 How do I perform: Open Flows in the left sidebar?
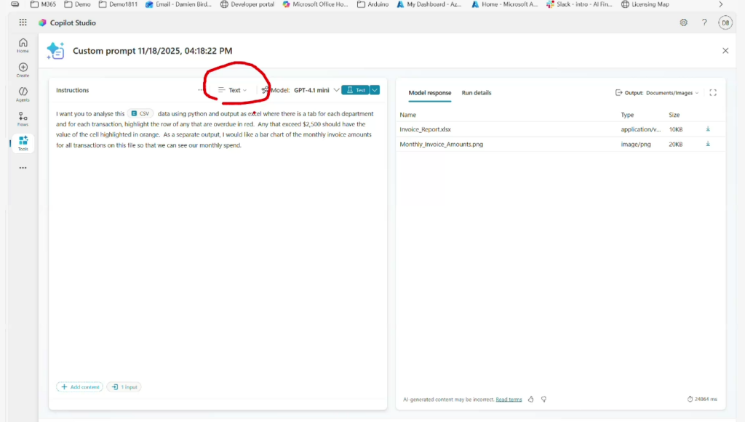[23, 119]
